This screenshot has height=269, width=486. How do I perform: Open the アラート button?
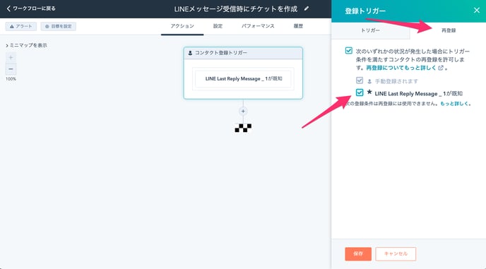tap(20, 26)
